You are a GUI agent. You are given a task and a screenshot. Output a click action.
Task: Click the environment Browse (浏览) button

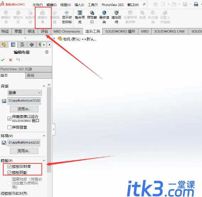(24, 151)
